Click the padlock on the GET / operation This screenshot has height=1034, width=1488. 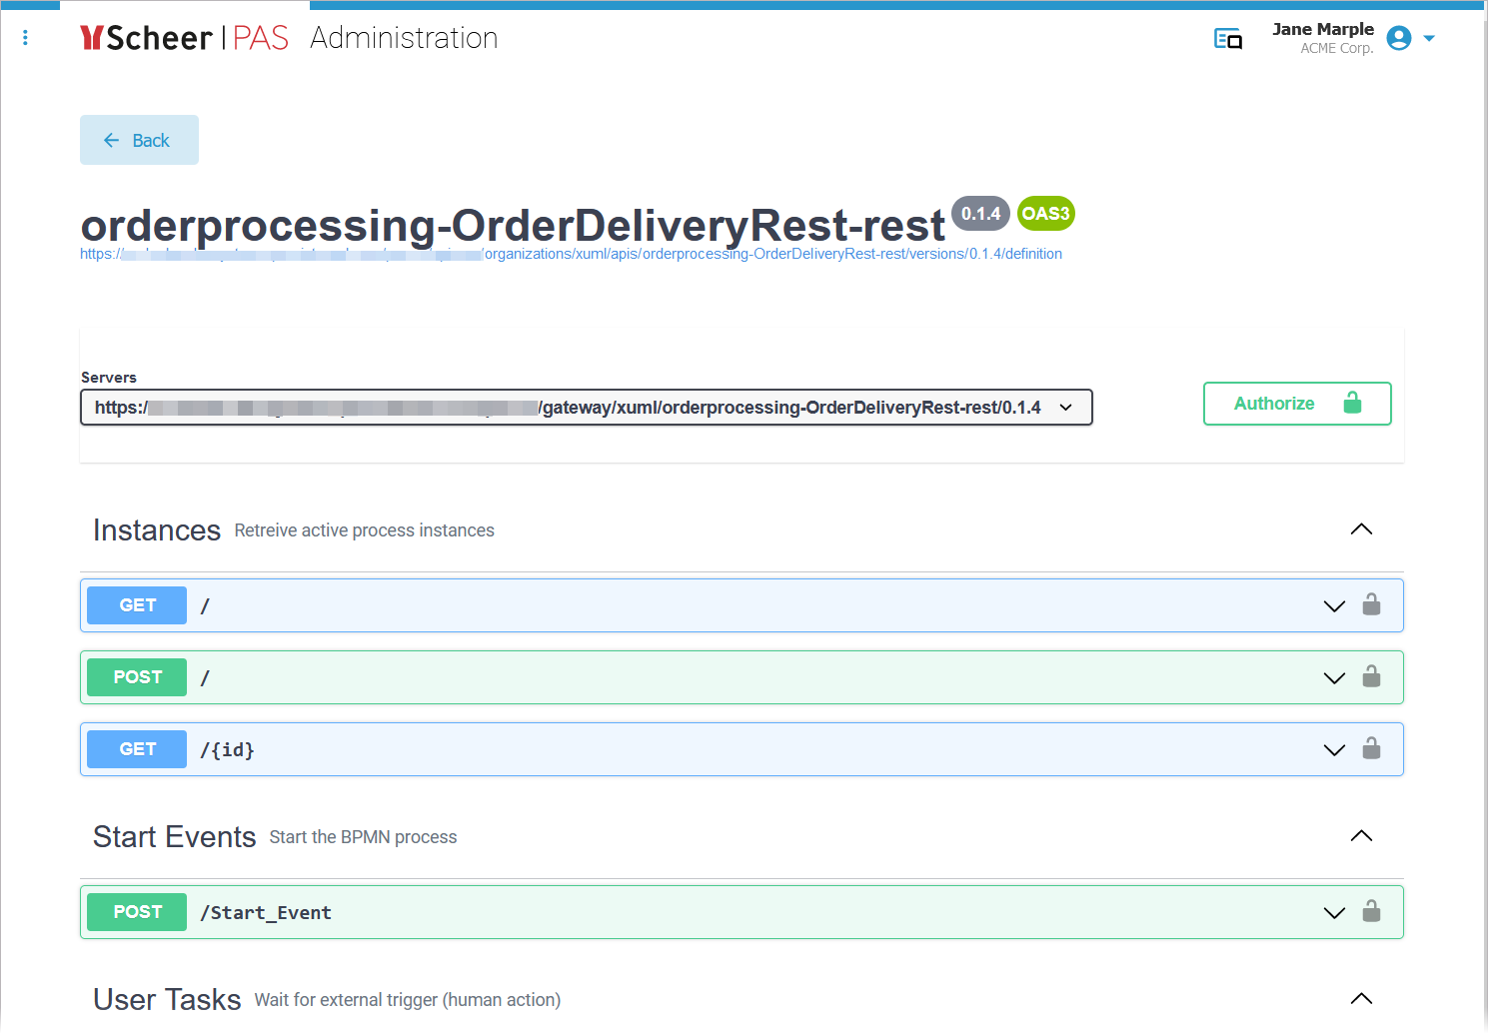coord(1371,604)
